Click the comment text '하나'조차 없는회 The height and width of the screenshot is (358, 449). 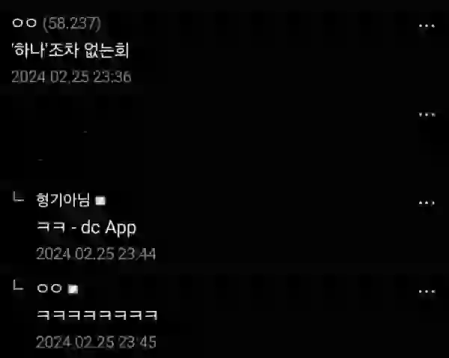pyautogui.click(x=70, y=50)
